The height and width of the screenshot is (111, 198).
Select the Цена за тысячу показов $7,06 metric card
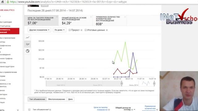[x=41, y=21]
